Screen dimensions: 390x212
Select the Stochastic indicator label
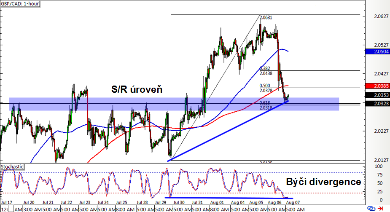tap(12, 166)
